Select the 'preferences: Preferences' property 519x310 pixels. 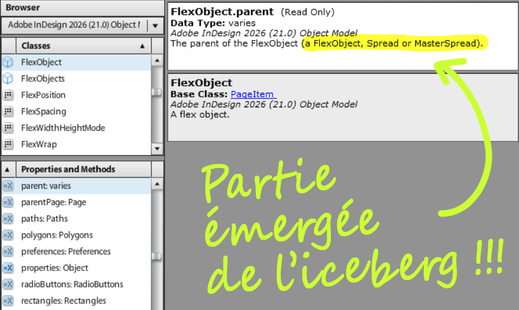[x=66, y=252]
